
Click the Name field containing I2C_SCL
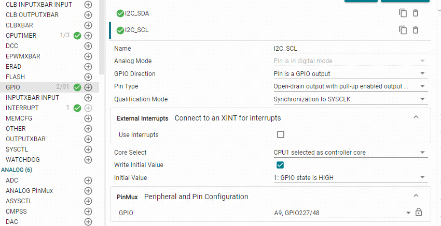351,49
